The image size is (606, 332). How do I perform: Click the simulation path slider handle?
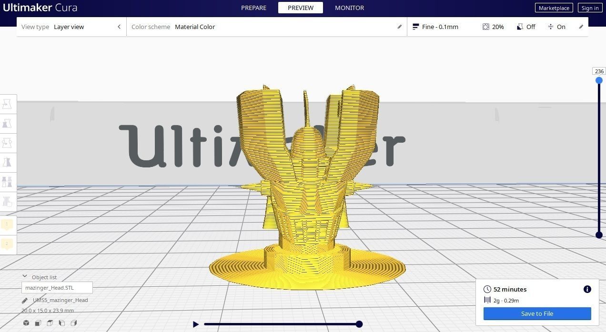(359, 324)
